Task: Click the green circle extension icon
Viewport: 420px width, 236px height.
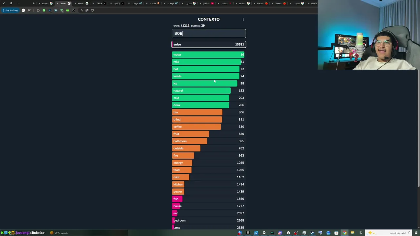Action: [x=44, y=10]
